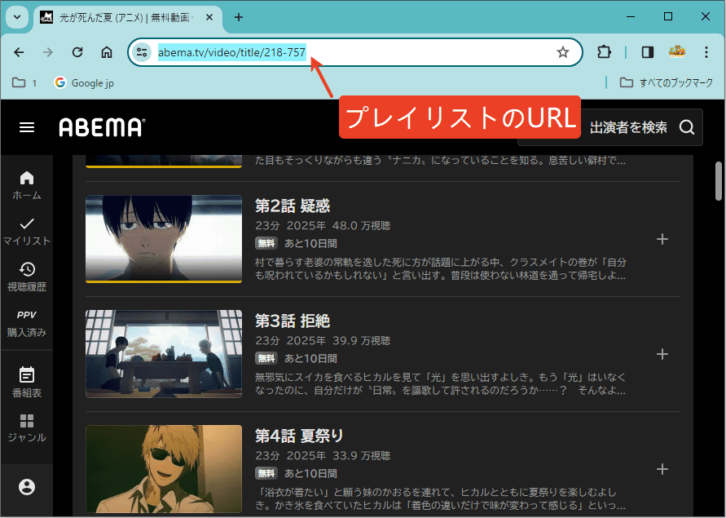The height and width of the screenshot is (518, 726).
Task: Add 第3話 拒絶 to my list
Action: pos(662,354)
